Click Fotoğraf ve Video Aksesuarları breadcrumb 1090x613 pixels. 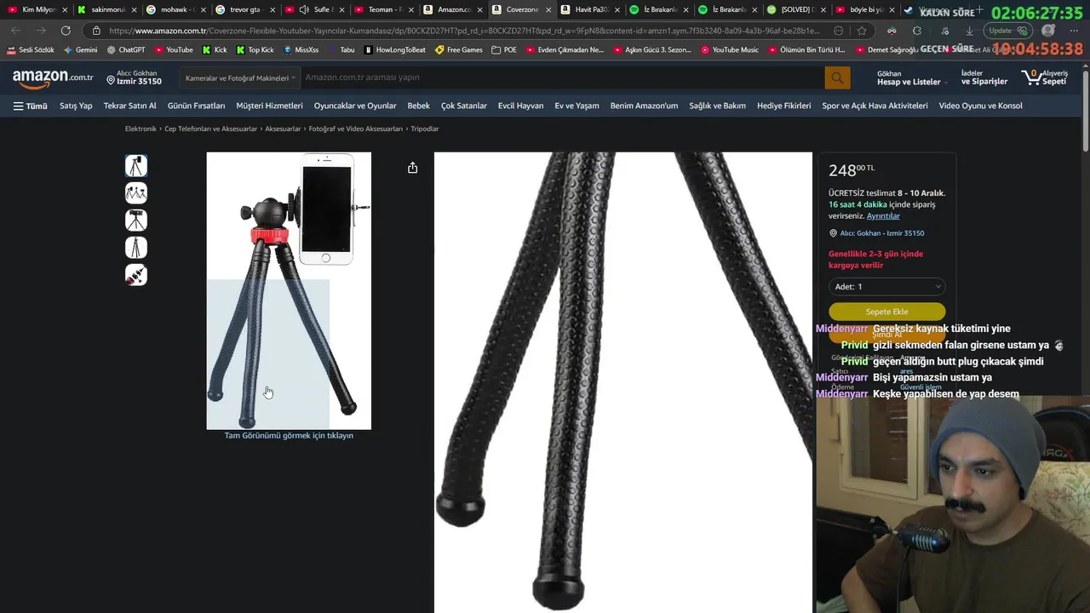point(355,129)
